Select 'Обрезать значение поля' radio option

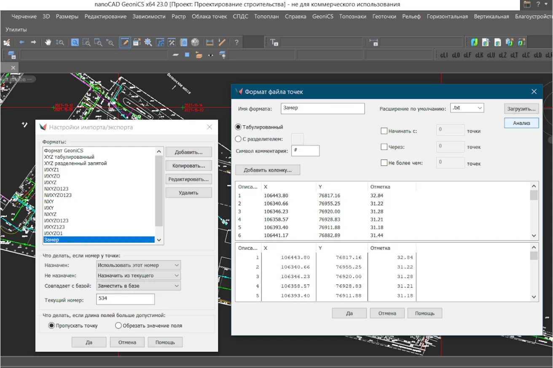[x=118, y=325]
